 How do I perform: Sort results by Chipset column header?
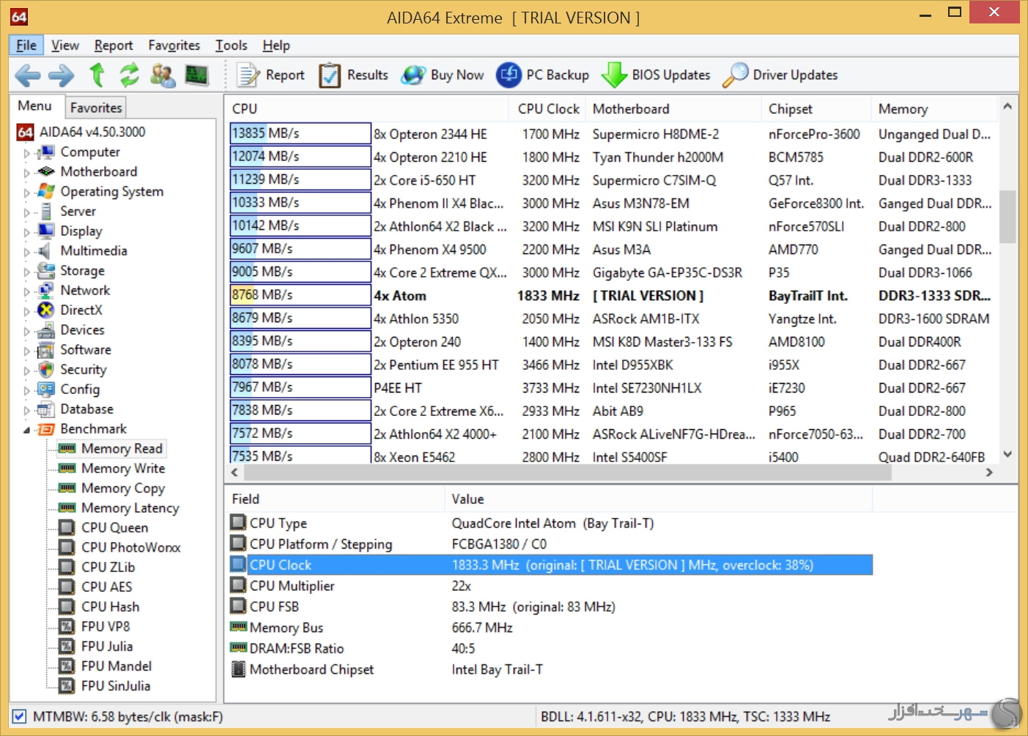coord(816,108)
